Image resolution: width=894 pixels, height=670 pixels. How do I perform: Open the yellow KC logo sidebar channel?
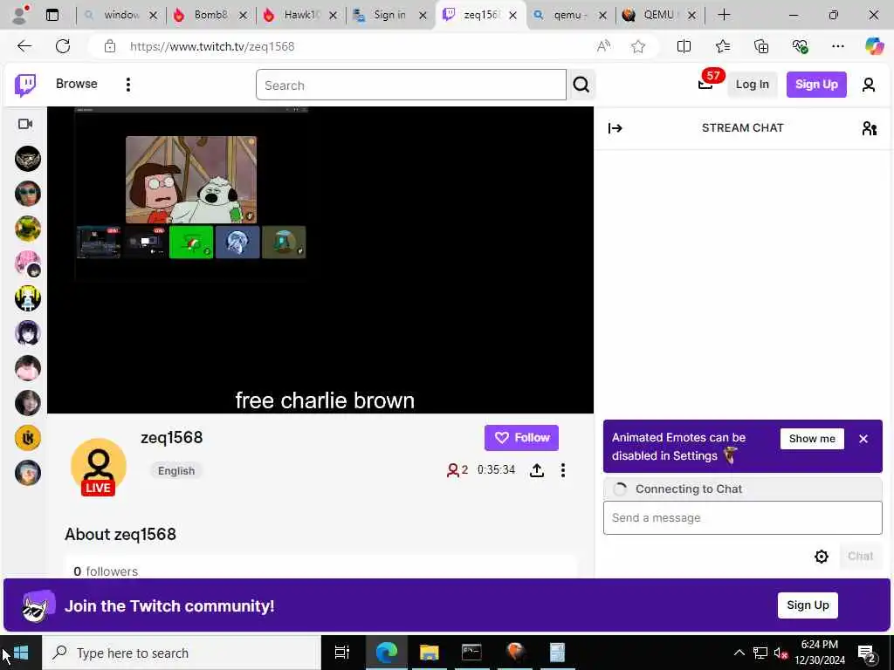27,438
